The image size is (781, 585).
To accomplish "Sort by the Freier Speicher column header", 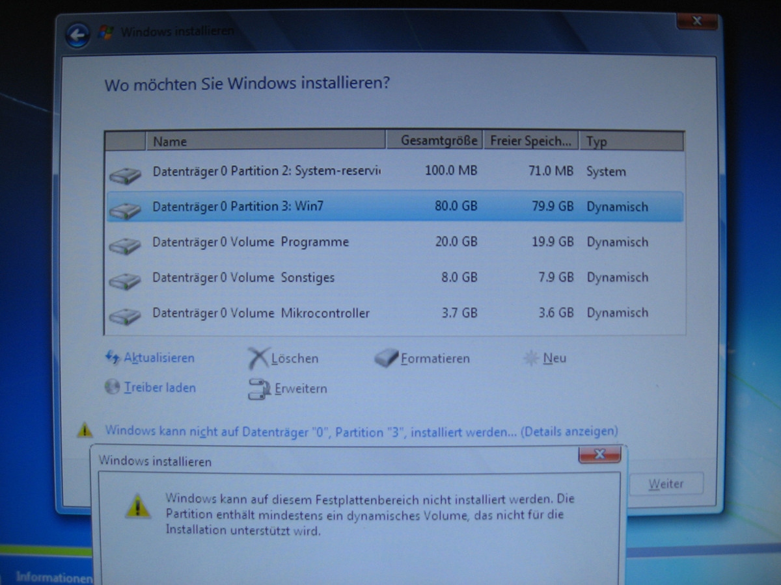I will coord(532,140).
